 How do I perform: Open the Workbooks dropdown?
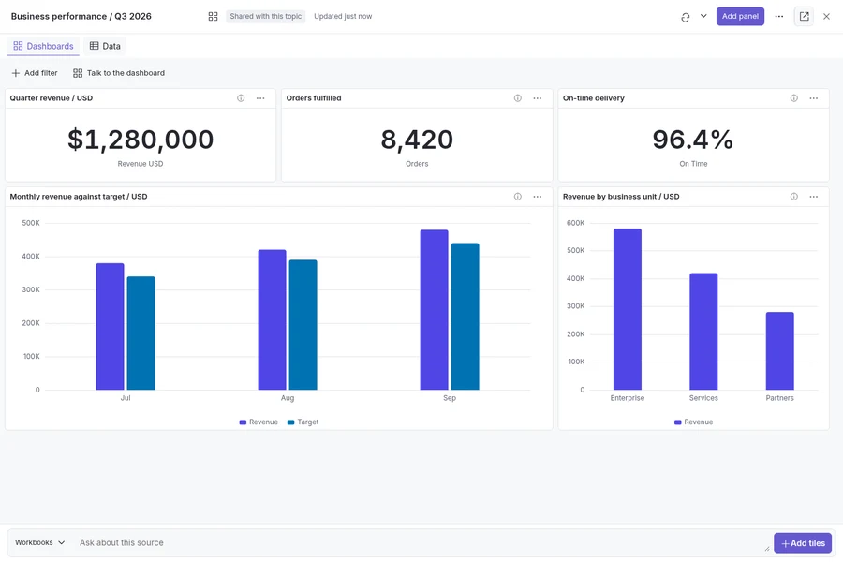[x=39, y=542]
